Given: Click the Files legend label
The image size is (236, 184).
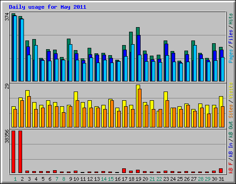Looking at the screenshot, I should pos(231,37).
